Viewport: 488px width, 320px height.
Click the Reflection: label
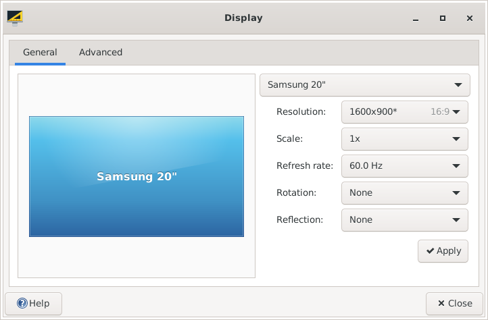click(x=299, y=220)
